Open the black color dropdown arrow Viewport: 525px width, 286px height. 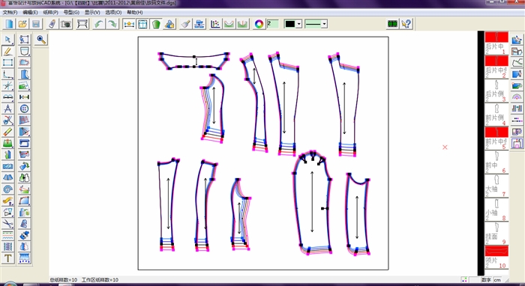(x=299, y=24)
